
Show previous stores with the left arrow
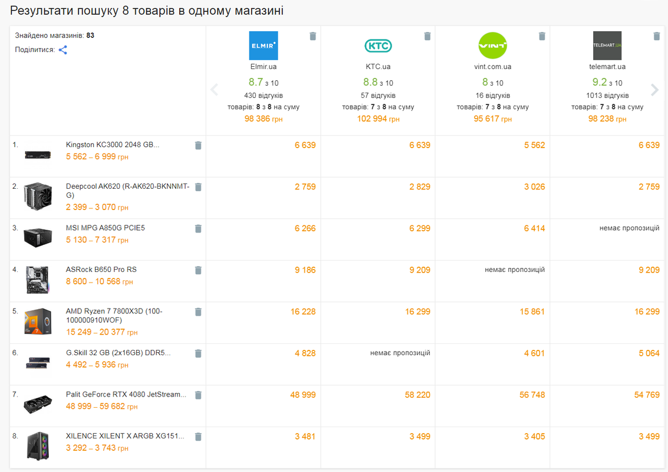tap(214, 90)
